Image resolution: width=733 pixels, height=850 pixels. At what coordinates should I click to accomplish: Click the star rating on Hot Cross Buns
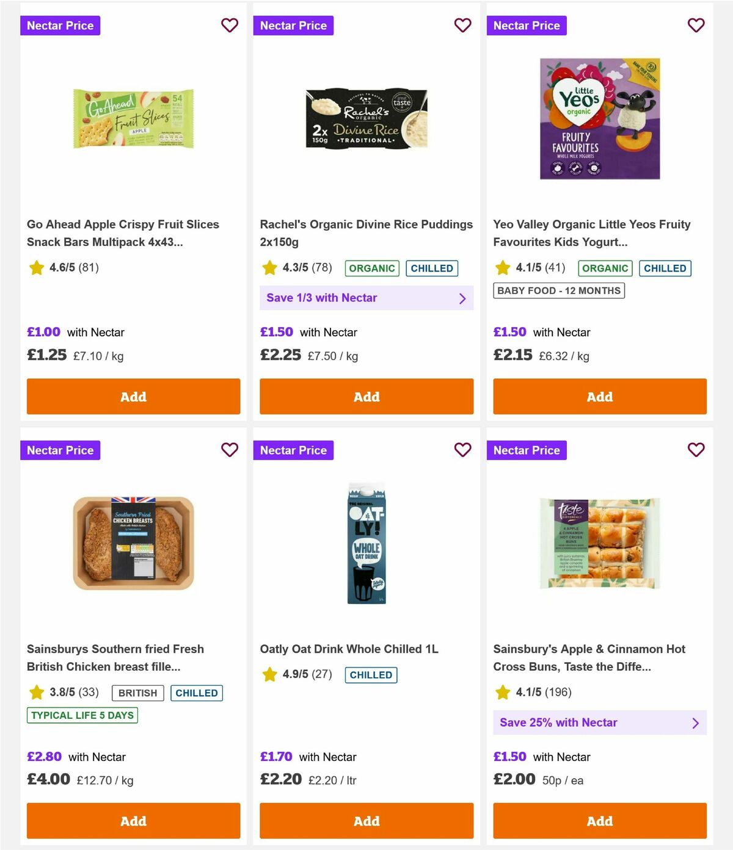click(534, 693)
